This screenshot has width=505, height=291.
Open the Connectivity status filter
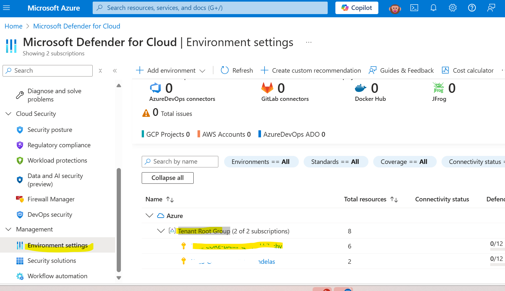click(x=473, y=162)
